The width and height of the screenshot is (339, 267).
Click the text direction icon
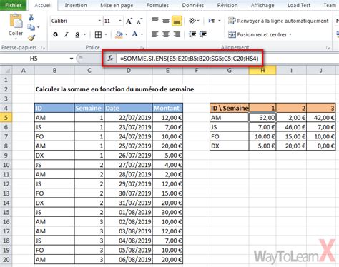212,21
